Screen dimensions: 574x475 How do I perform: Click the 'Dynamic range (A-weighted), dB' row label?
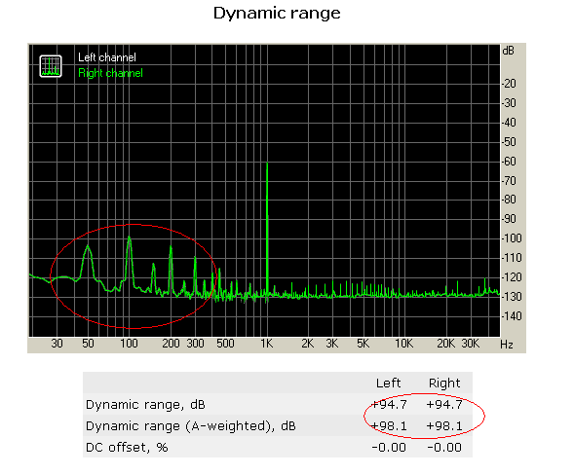coord(191,426)
